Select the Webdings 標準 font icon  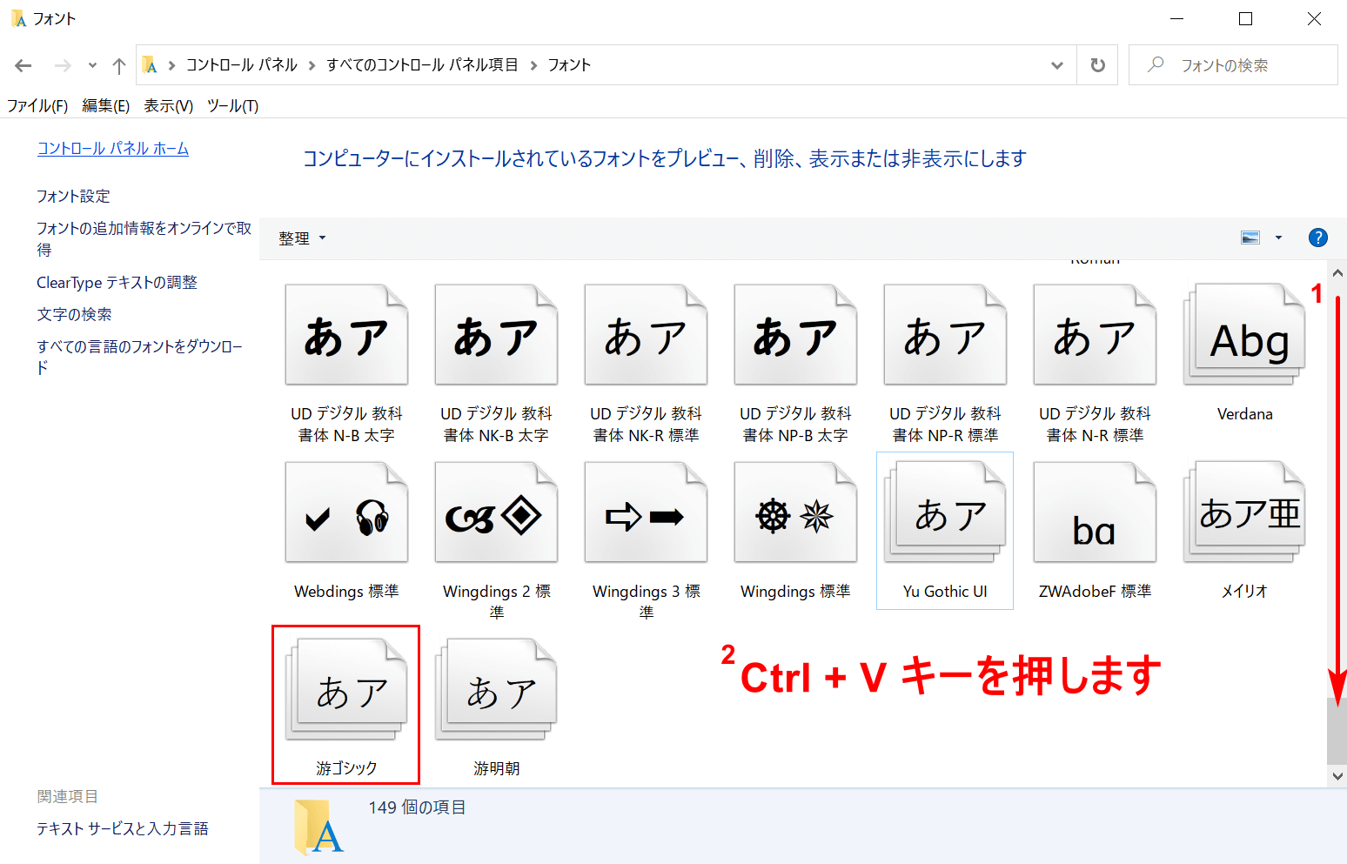coord(346,512)
